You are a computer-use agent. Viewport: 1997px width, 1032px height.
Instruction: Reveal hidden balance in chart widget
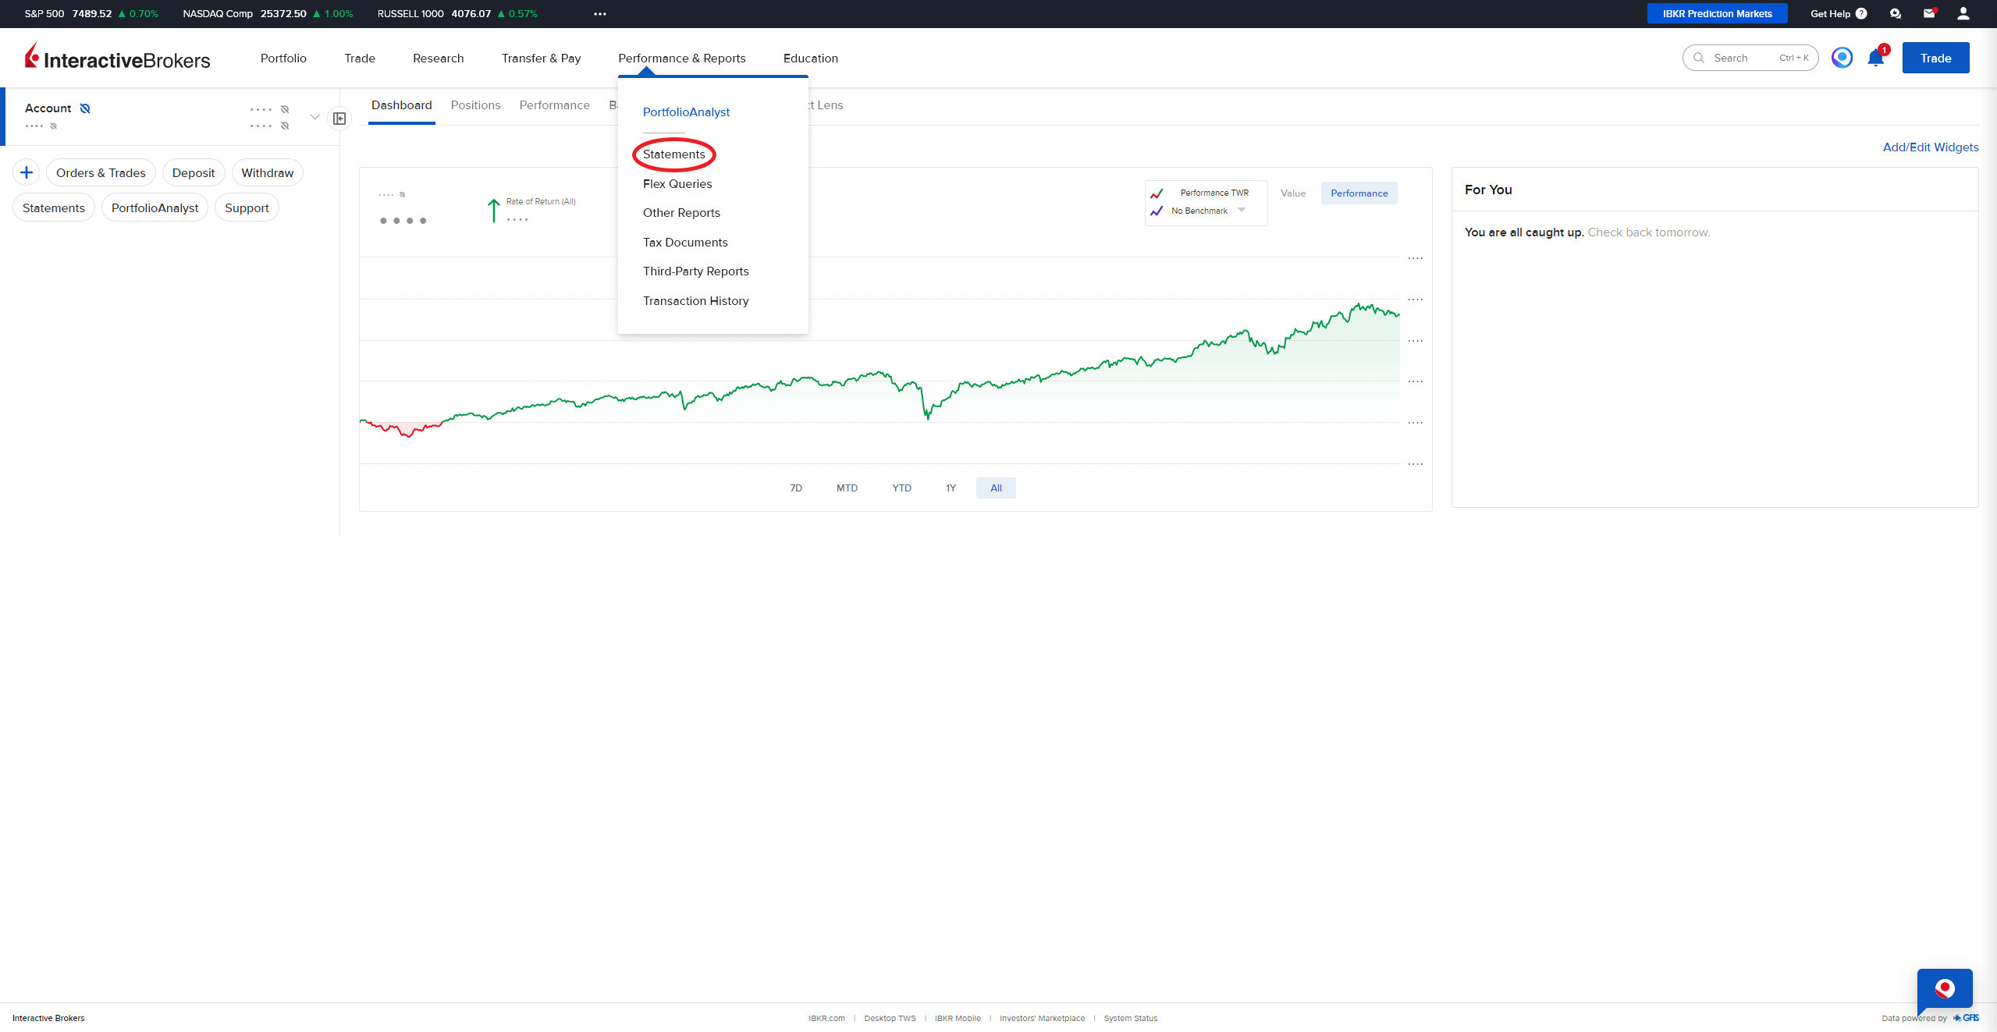pyautogui.click(x=403, y=195)
